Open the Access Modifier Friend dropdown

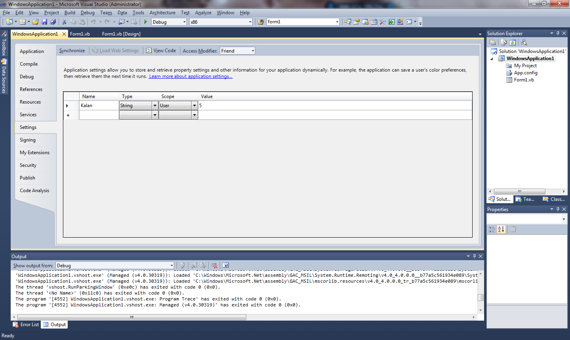(253, 51)
